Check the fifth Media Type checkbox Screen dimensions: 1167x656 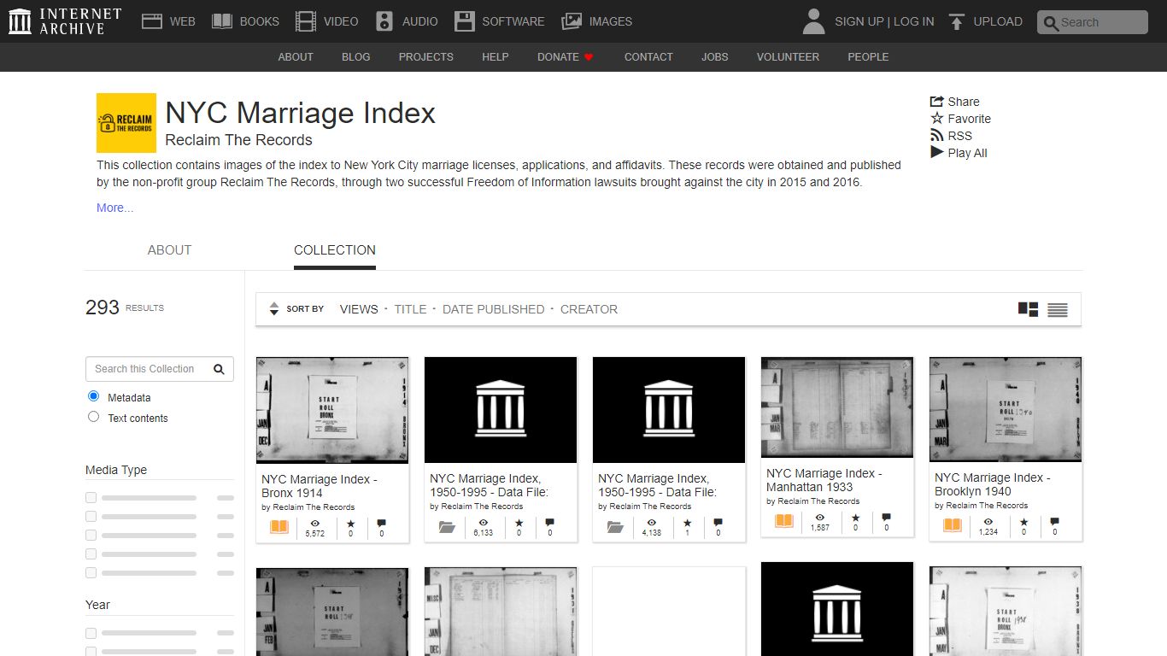(x=91, y=573)
